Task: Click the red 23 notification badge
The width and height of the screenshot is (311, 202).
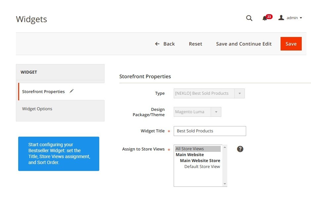Action: [x=269, y=17]
